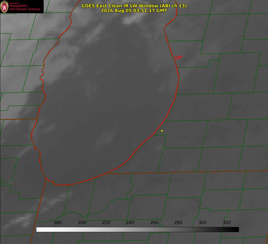
Task: Click the 320 colorbar label
Action: coord(227,222)
